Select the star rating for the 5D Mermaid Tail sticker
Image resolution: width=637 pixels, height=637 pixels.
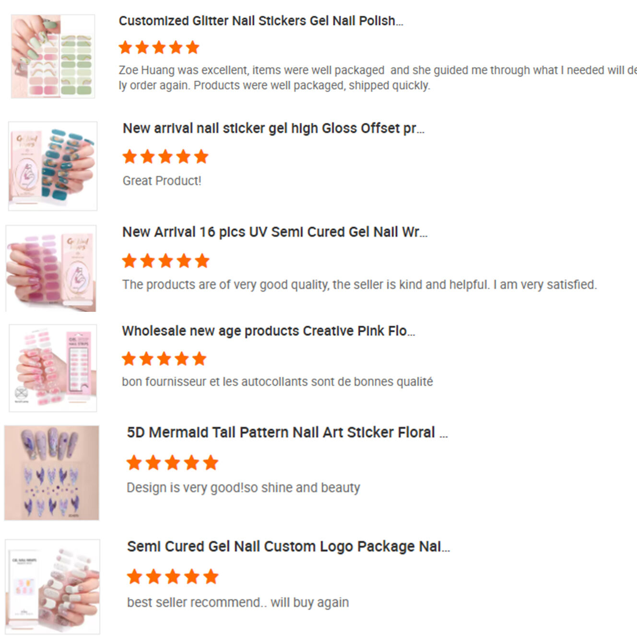tap(172, 463)
